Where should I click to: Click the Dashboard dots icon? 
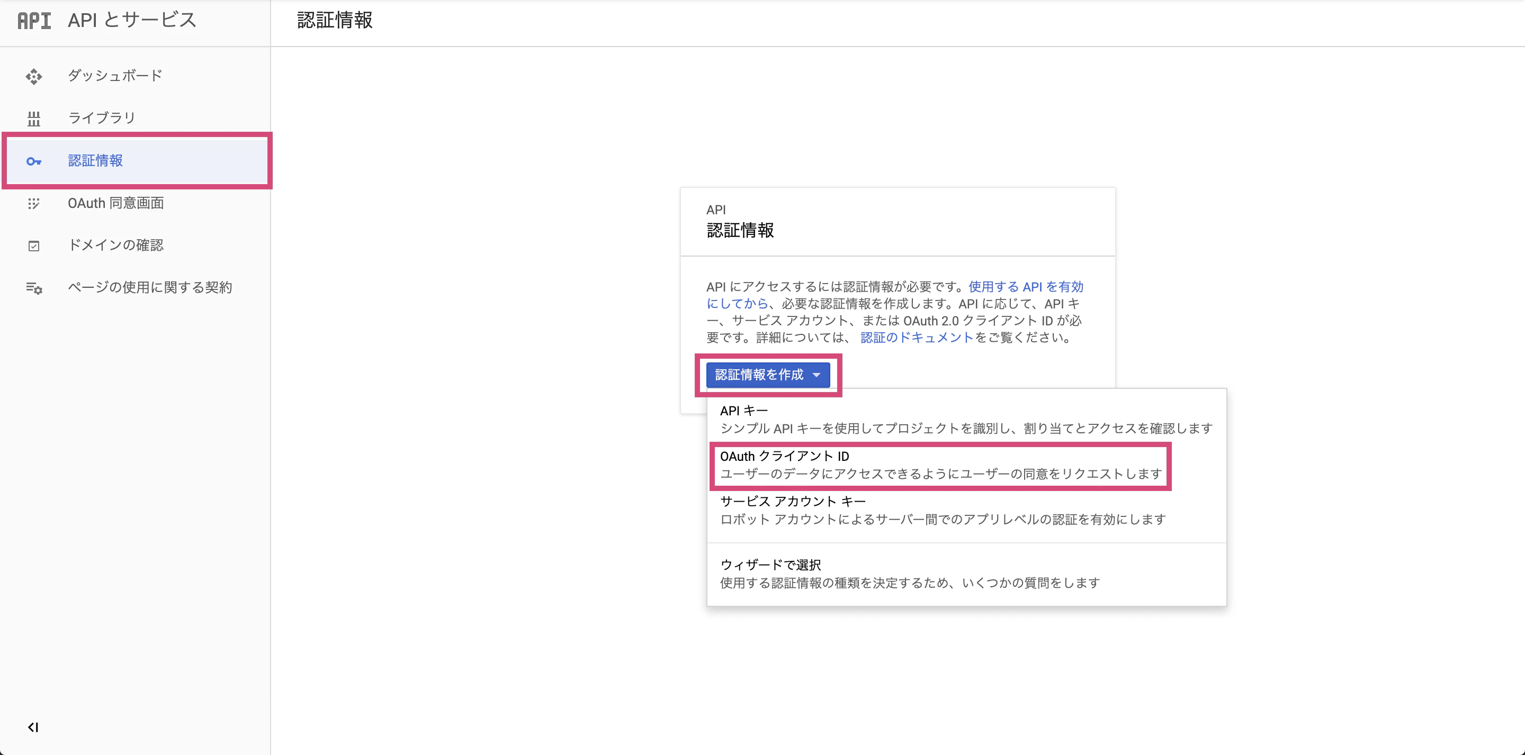click(x=34, y=76)
